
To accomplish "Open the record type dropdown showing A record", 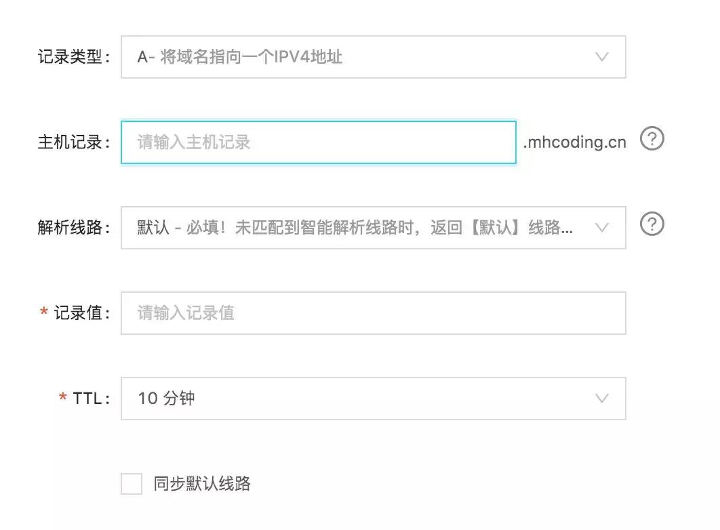I will (373, 57).
